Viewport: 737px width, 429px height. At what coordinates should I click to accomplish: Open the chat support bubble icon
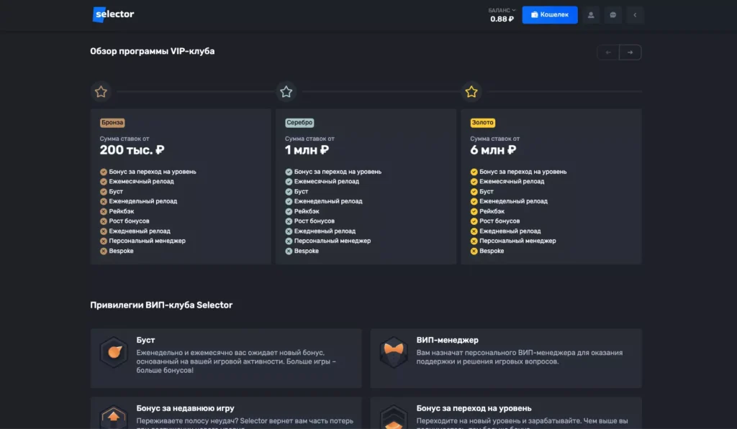tap(612, 15)
